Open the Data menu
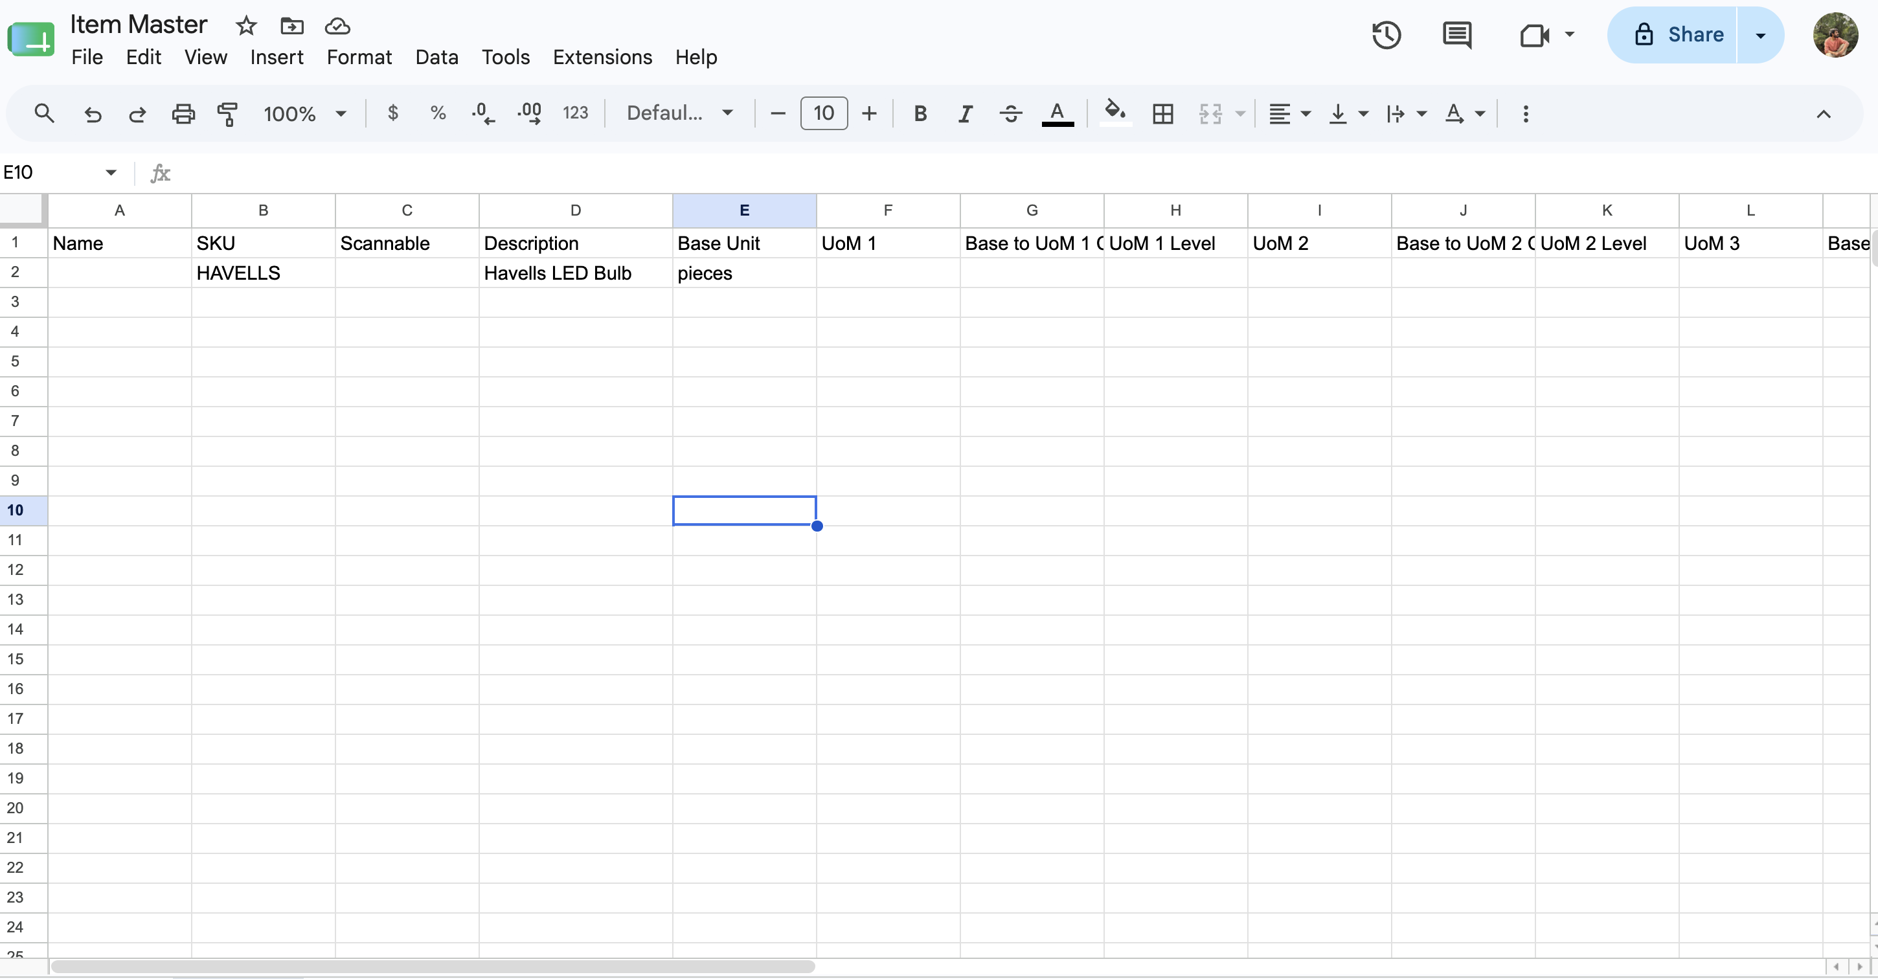Image resolution: width=1878 pixels, height=979 pixels. [436, 57]
